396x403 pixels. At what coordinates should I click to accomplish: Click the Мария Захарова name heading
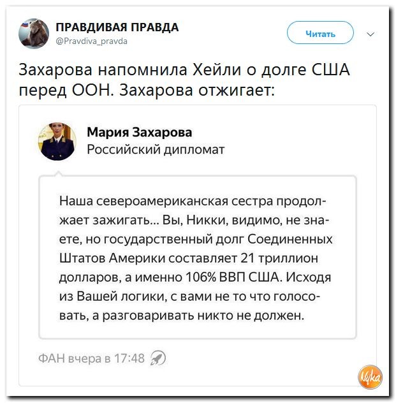139,132
